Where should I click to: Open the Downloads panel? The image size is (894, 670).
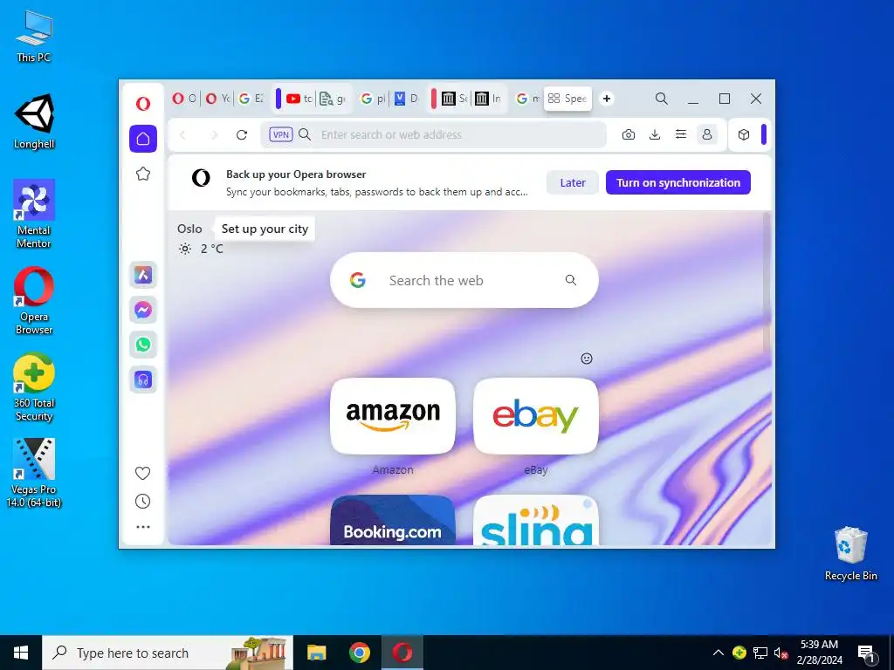point(655,135)
